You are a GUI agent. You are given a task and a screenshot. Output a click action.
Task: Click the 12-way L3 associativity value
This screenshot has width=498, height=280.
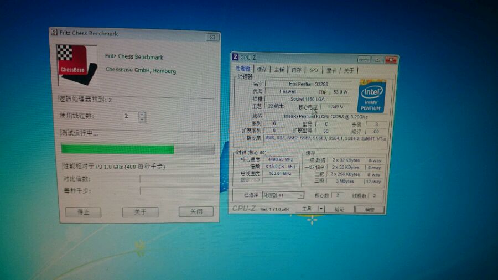pyautogui.click(x=373, y=182)
